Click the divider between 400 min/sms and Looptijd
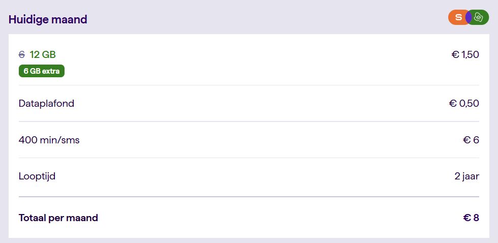 [x=249, y=158]
